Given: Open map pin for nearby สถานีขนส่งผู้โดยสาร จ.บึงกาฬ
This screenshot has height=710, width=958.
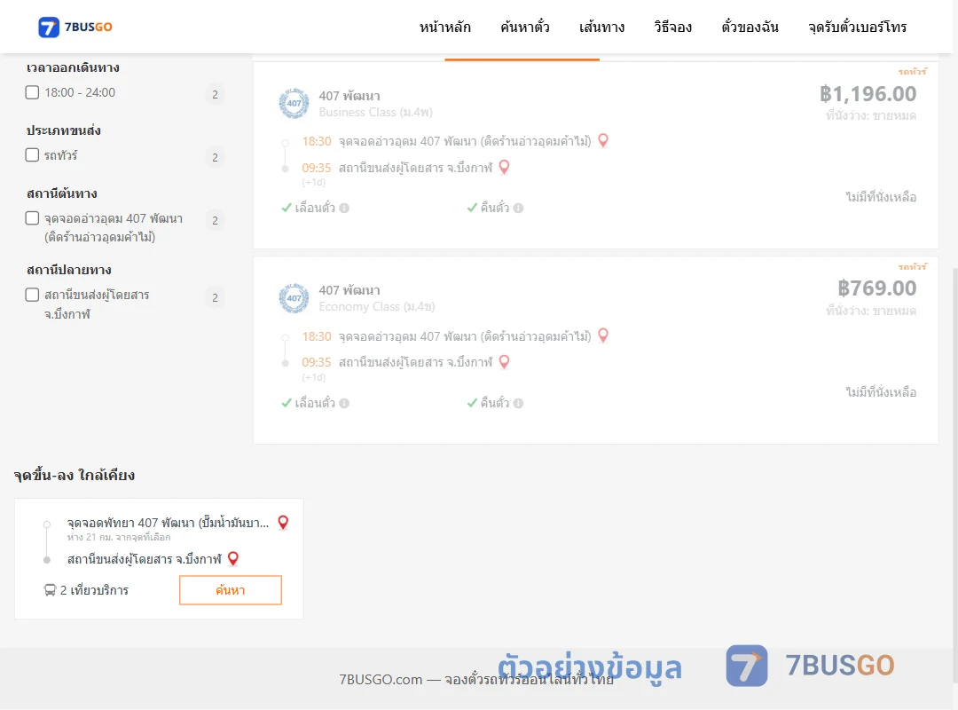Looking at the screenshot, I should coord(232,558).
